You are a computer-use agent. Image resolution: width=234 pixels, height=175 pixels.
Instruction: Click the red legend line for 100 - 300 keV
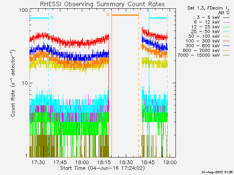(226, 41)
